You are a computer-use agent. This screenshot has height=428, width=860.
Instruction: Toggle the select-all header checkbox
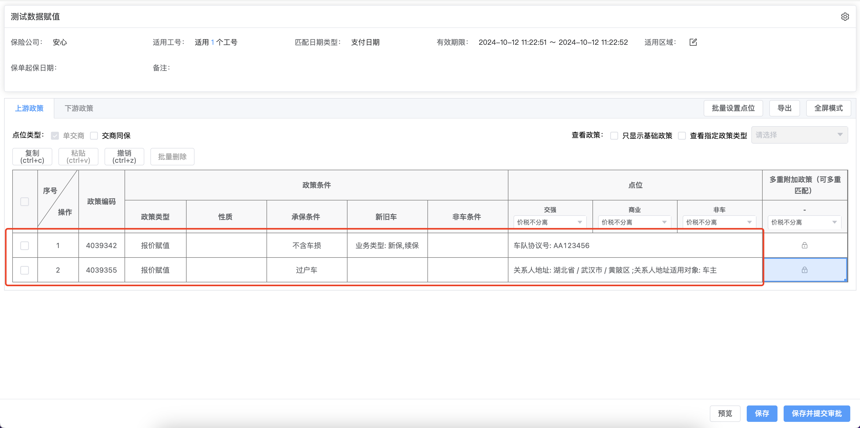click(25, 201)
